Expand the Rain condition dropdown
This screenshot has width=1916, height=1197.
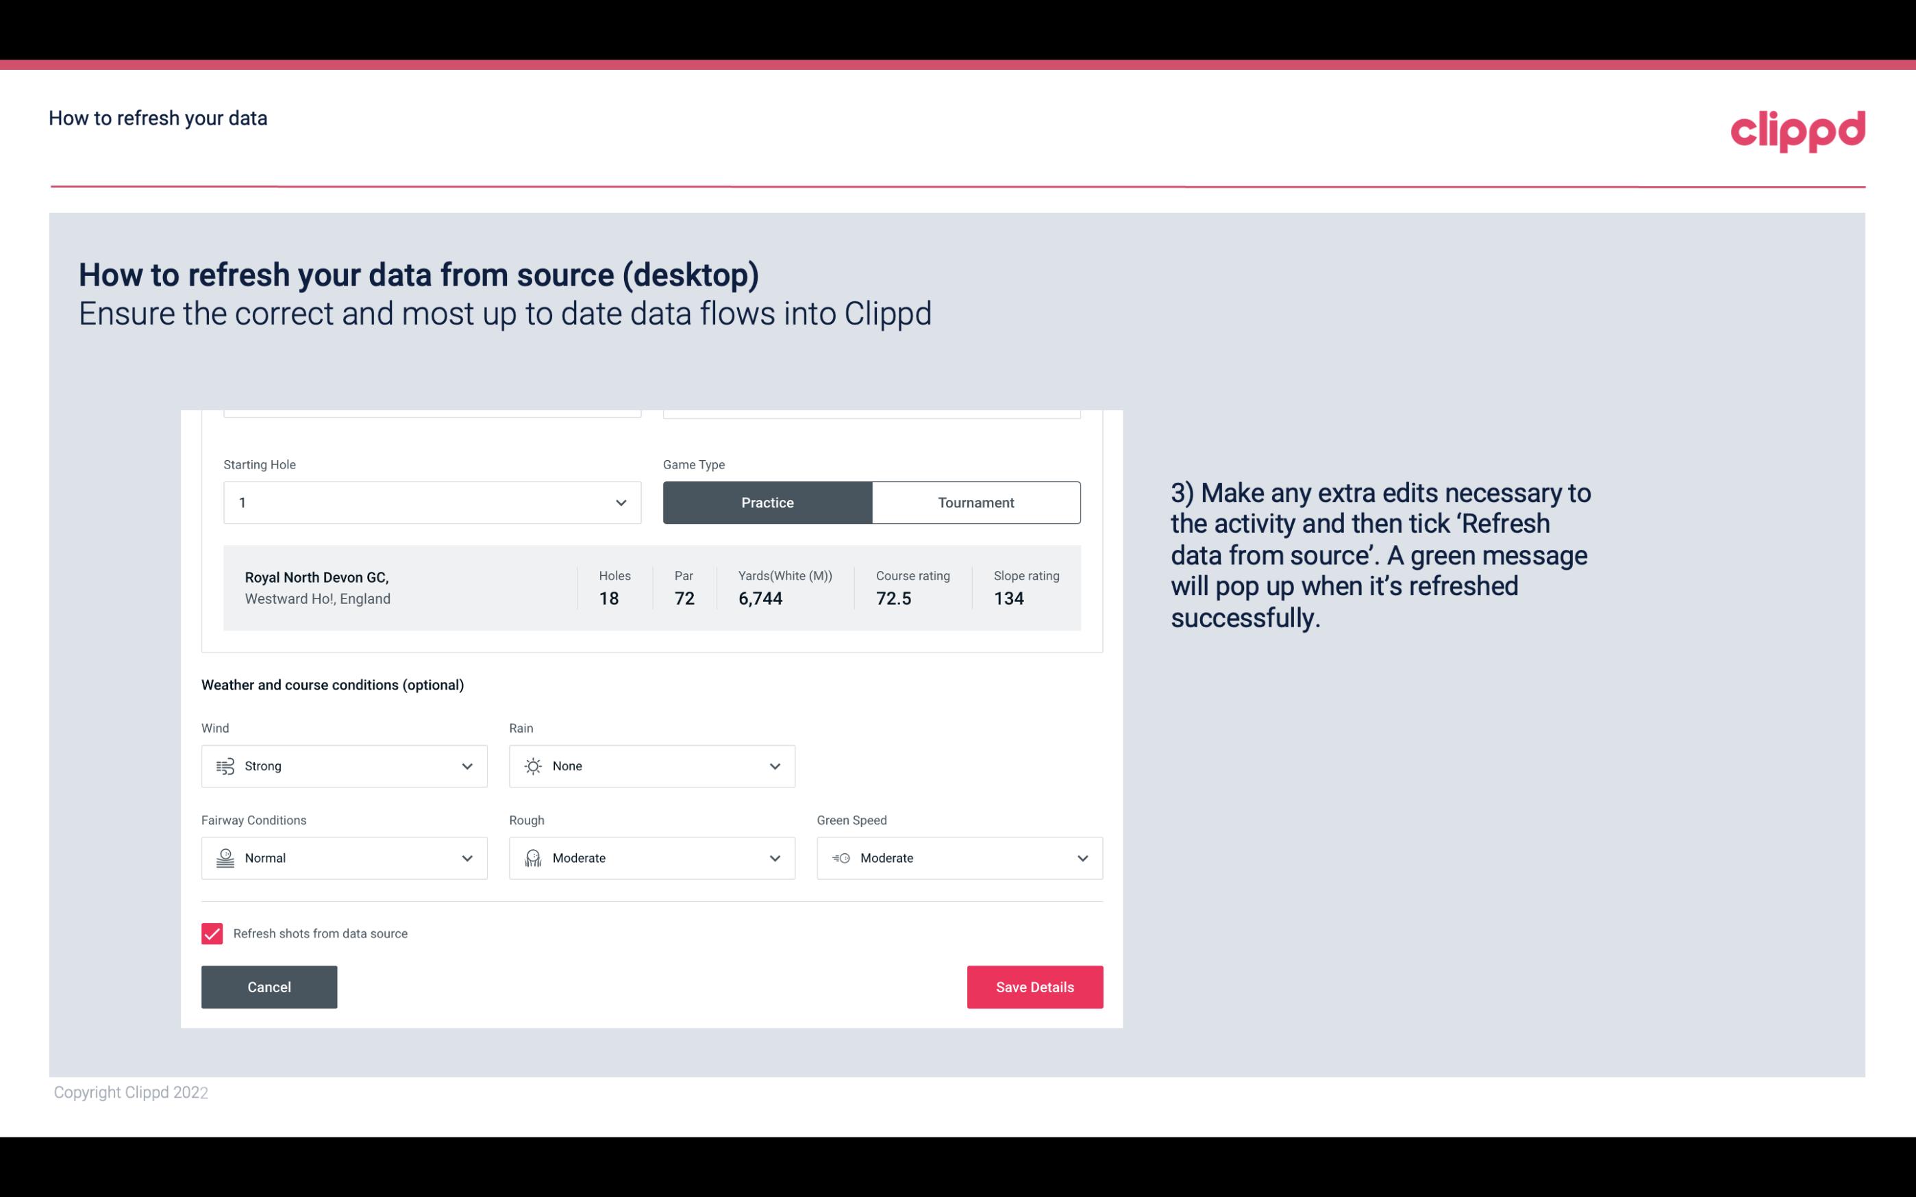774,766
